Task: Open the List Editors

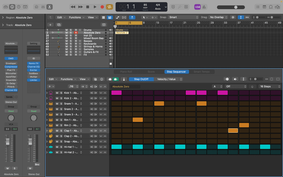Action: [x=258, y=7]
